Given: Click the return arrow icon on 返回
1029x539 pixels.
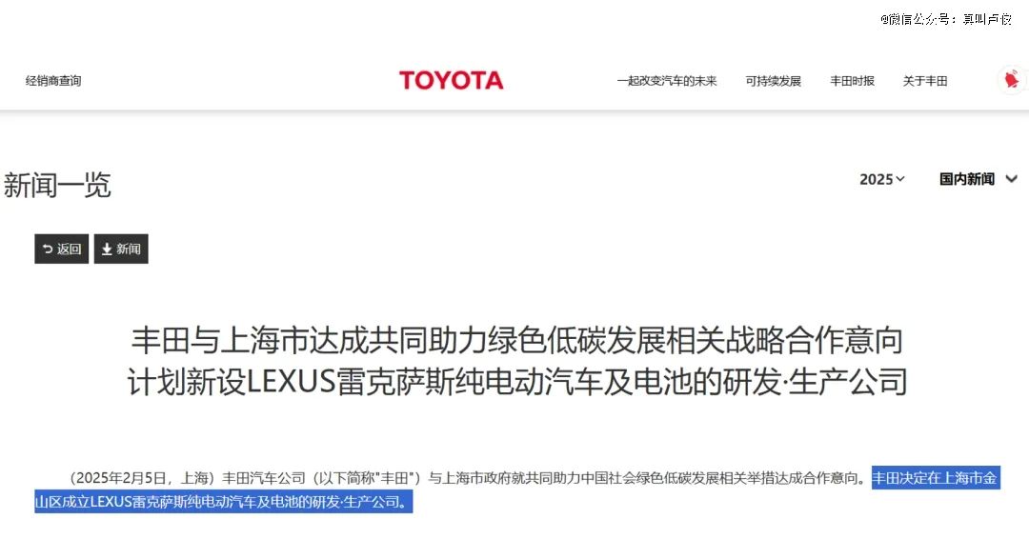Looking at the screenshot, I should click(48, 250).
